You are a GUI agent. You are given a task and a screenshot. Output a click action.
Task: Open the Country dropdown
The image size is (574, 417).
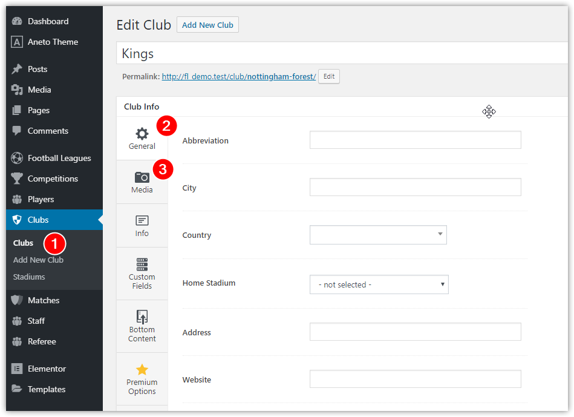[x=378, y=235]
